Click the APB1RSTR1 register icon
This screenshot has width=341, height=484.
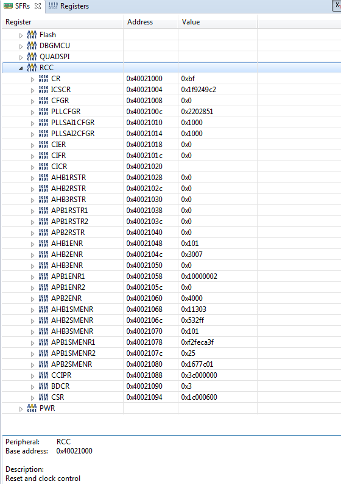pyautogui.click(x=43, y=211)
